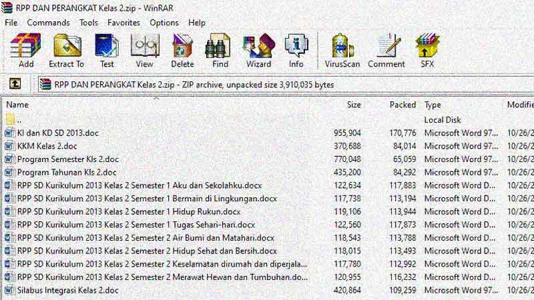Click 'Local Disk' type cell

point(443,120)
